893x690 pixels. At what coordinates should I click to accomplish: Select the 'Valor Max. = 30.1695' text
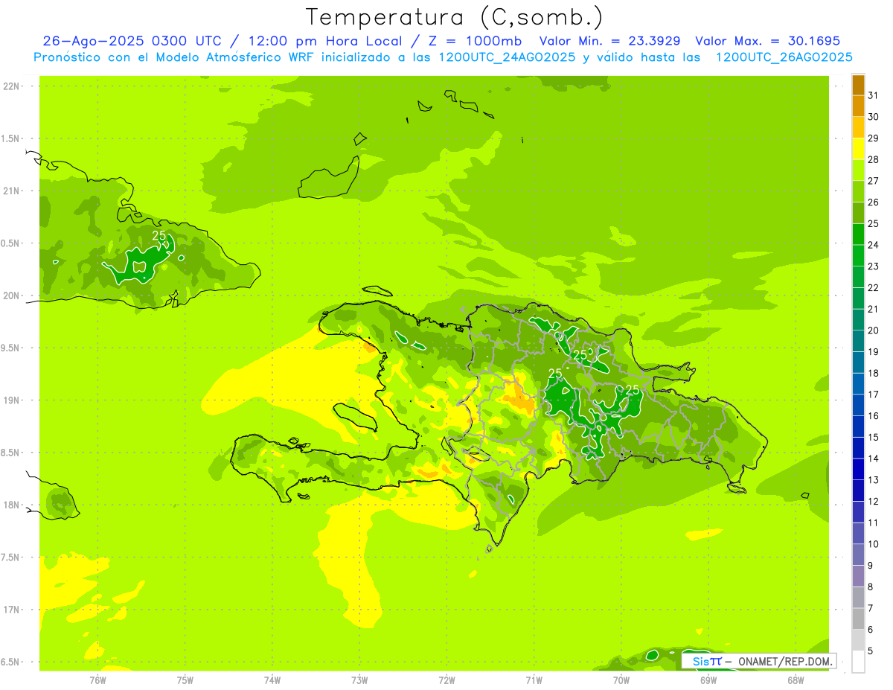(767, 41)
